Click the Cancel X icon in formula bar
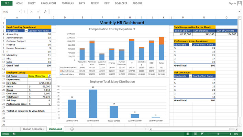The width and height of the screenshot is (243, 137). (31, 11)
